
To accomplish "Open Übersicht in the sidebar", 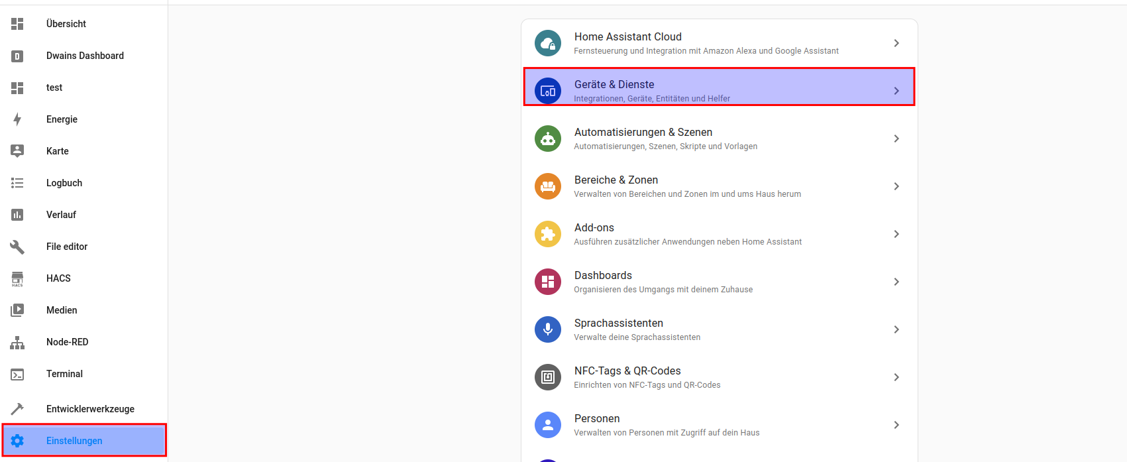I will tap(66, 24).
